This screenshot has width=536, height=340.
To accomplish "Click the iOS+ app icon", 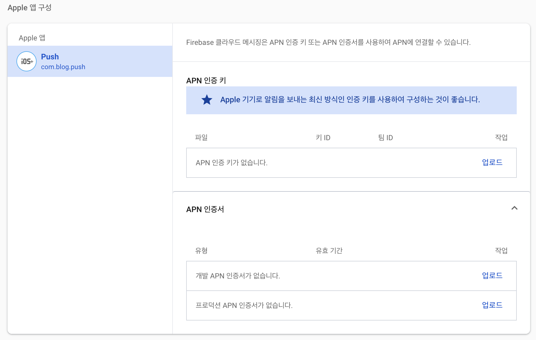I will click(27, 61).
